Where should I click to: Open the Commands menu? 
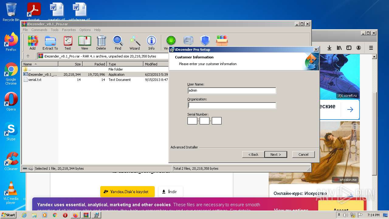tap(39, 30)
